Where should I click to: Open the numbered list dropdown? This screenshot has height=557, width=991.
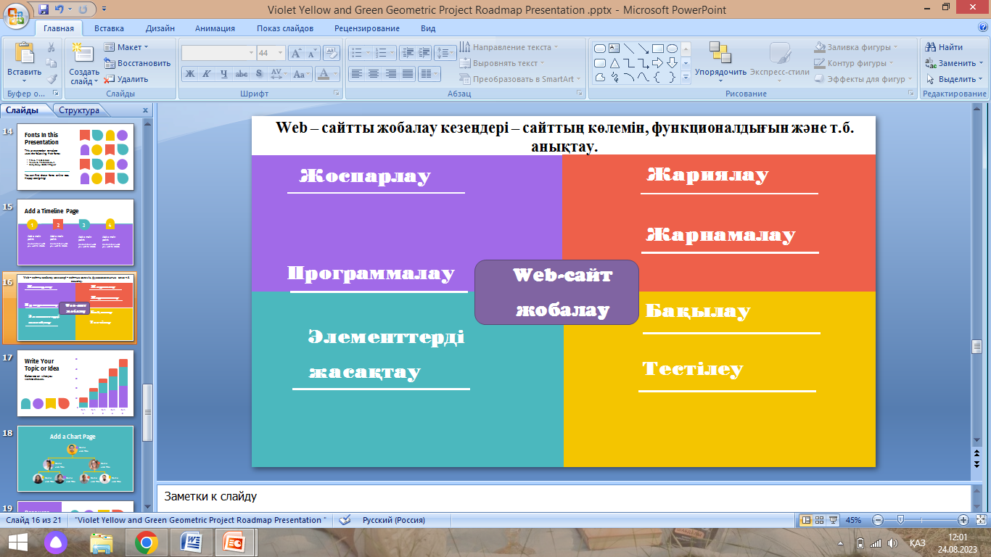tap(392, 53)
